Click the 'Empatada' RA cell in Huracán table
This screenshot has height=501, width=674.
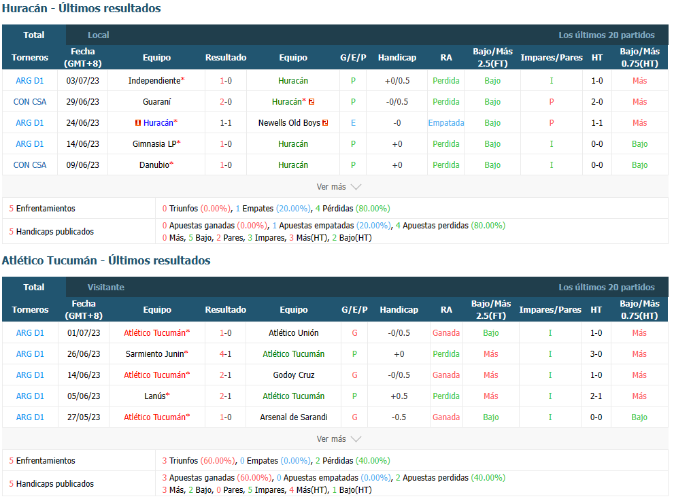(x=446, y=123)
